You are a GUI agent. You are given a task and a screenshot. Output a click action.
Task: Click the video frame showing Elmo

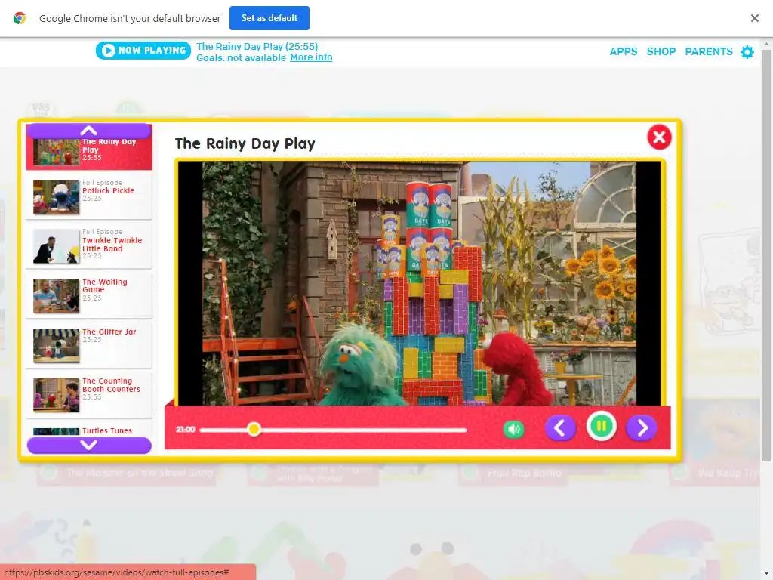point(419,284)
